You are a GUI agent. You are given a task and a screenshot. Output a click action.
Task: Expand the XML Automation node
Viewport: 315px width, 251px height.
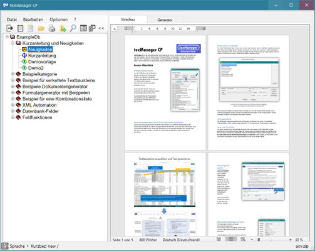point(13,105)
